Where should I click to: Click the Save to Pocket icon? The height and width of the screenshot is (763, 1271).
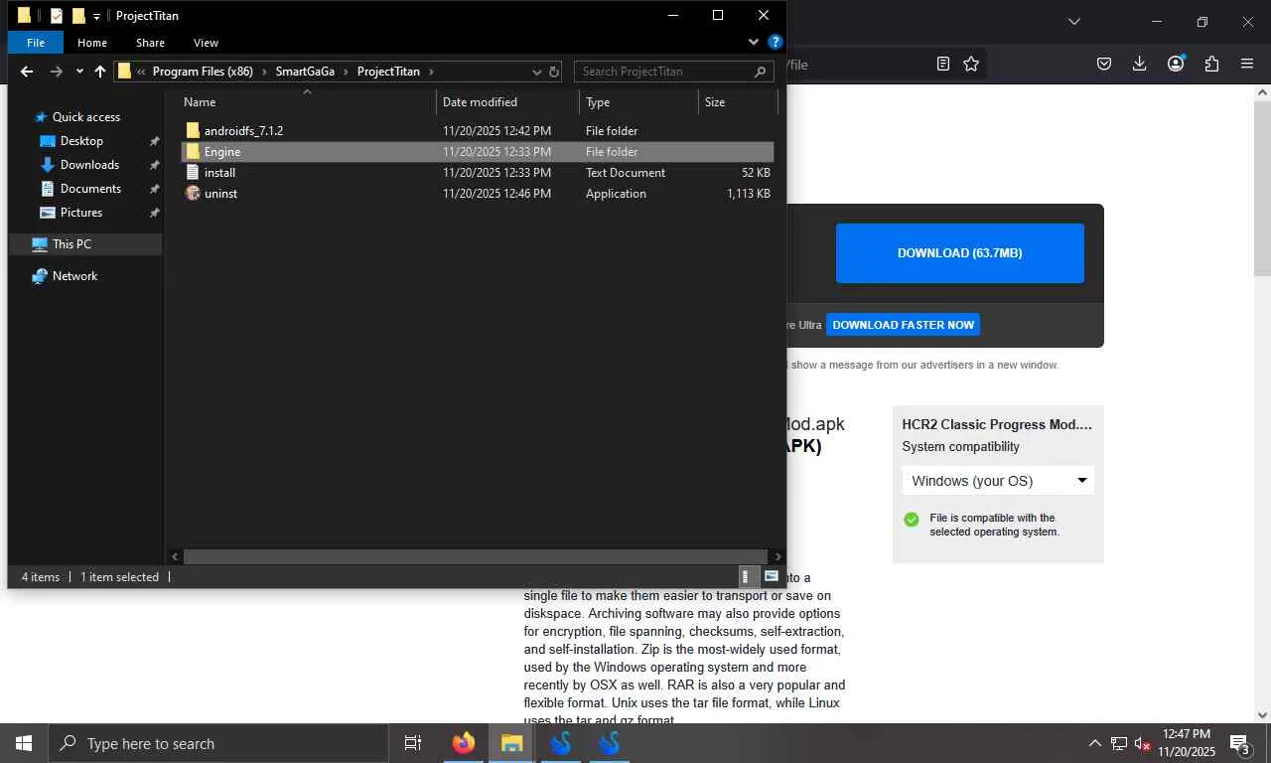[x=1104, y=64]
